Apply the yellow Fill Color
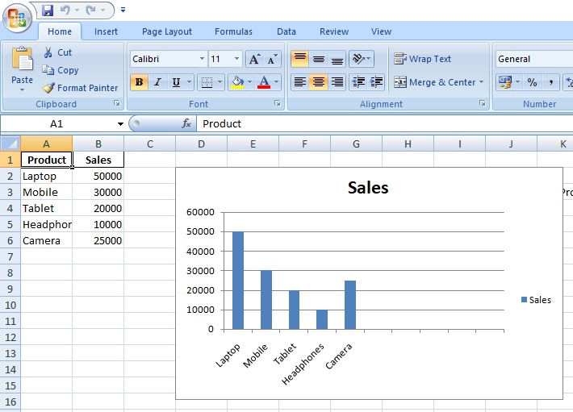The image size is (573, 412). pos(237,82)
